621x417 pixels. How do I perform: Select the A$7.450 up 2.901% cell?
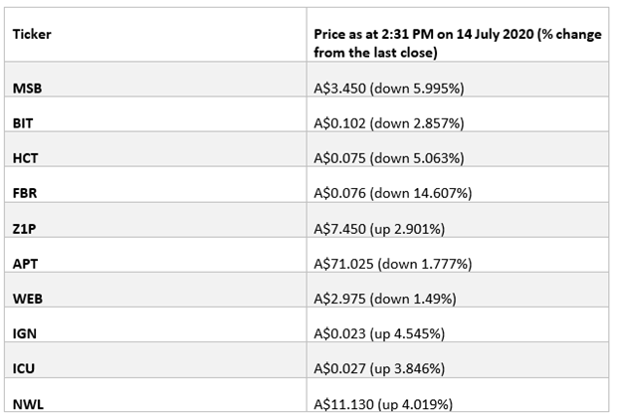(x=458, y=220)
